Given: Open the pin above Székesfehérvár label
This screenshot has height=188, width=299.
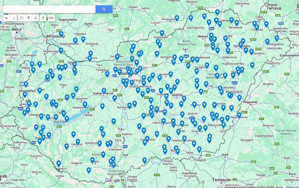Looking at the screenshot, I should 104,91.
